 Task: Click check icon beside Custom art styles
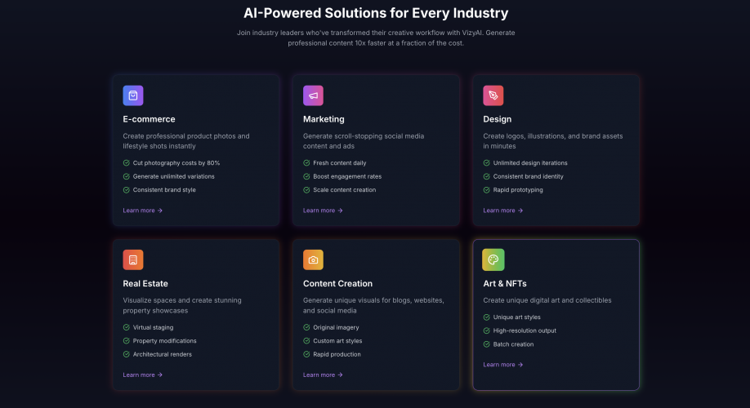tap(306, 340)
